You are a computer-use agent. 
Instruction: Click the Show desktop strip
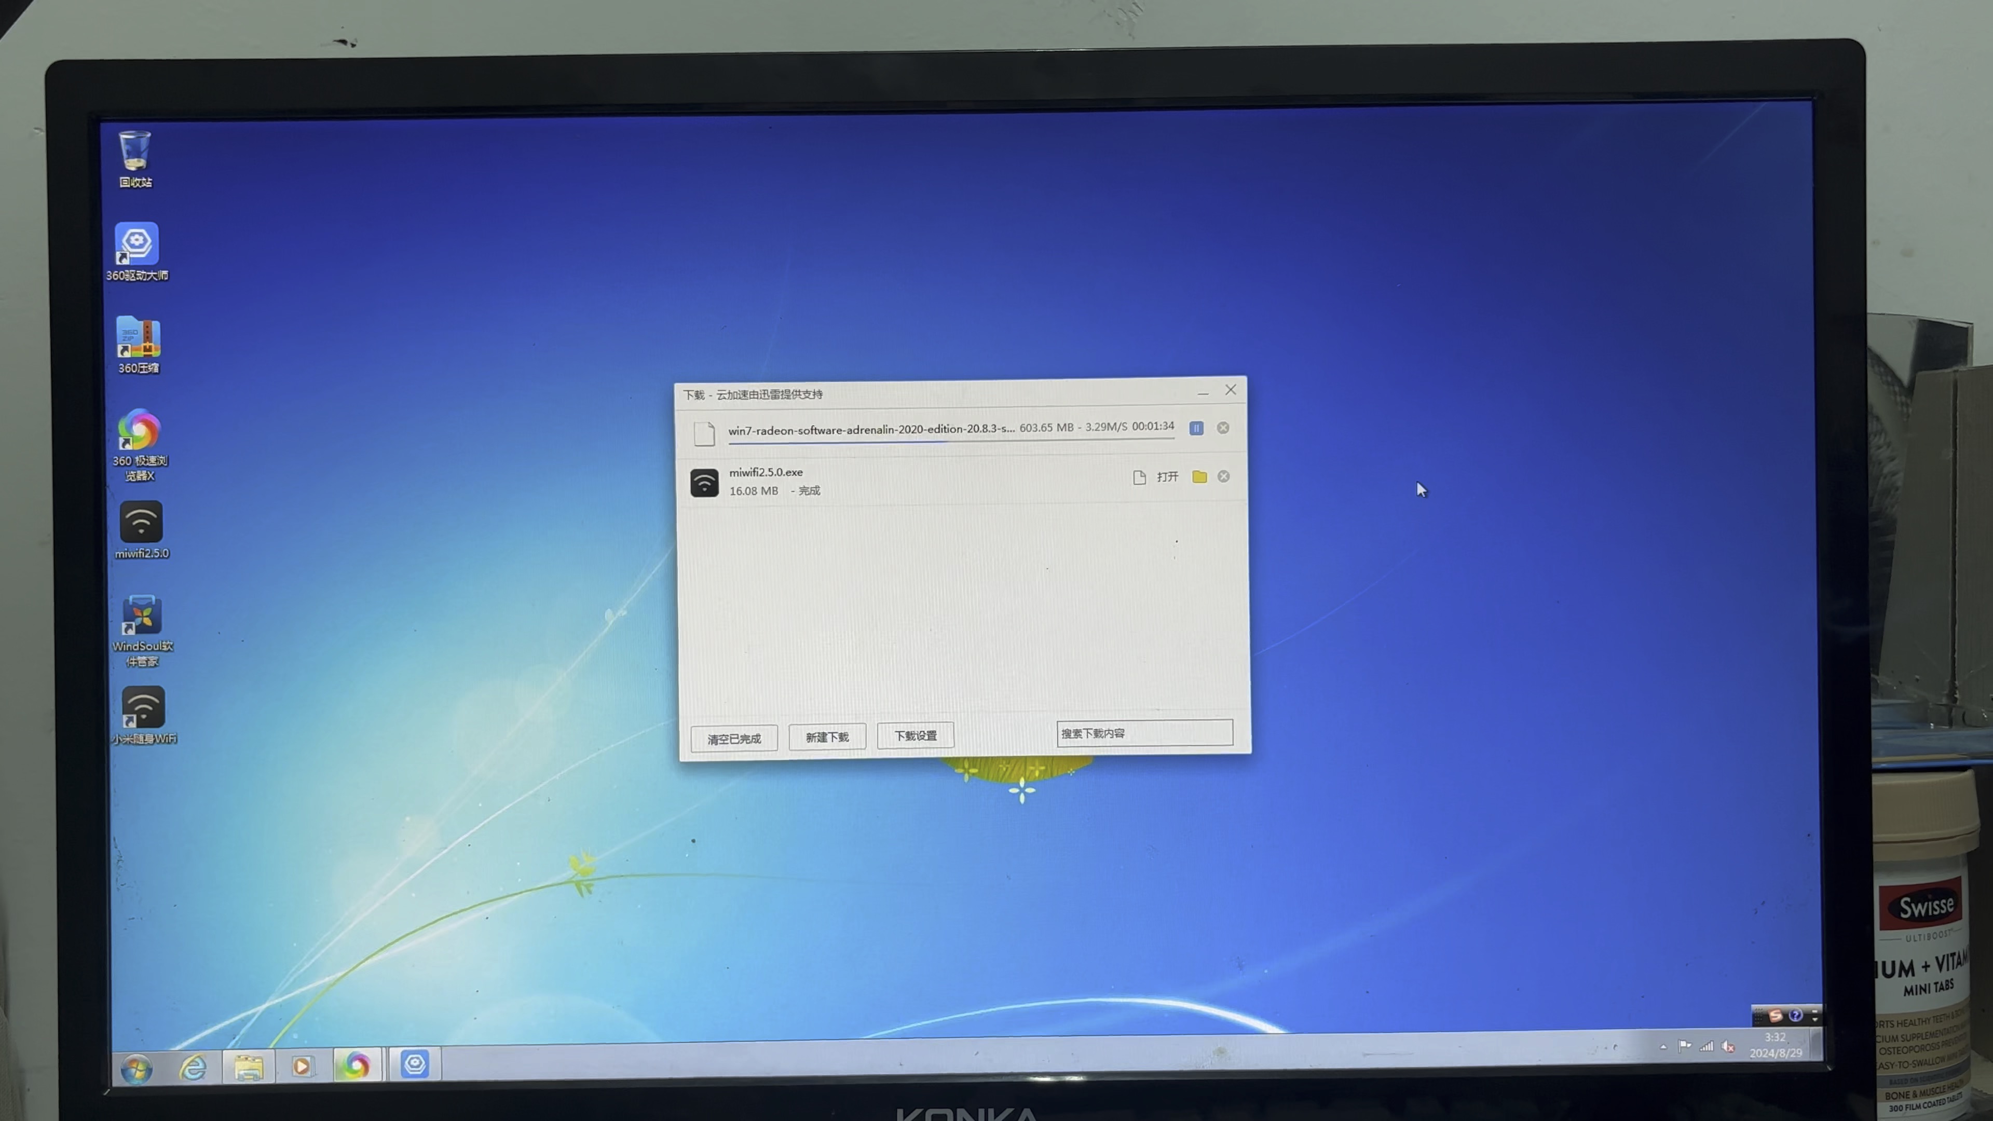(1816, 1044)
